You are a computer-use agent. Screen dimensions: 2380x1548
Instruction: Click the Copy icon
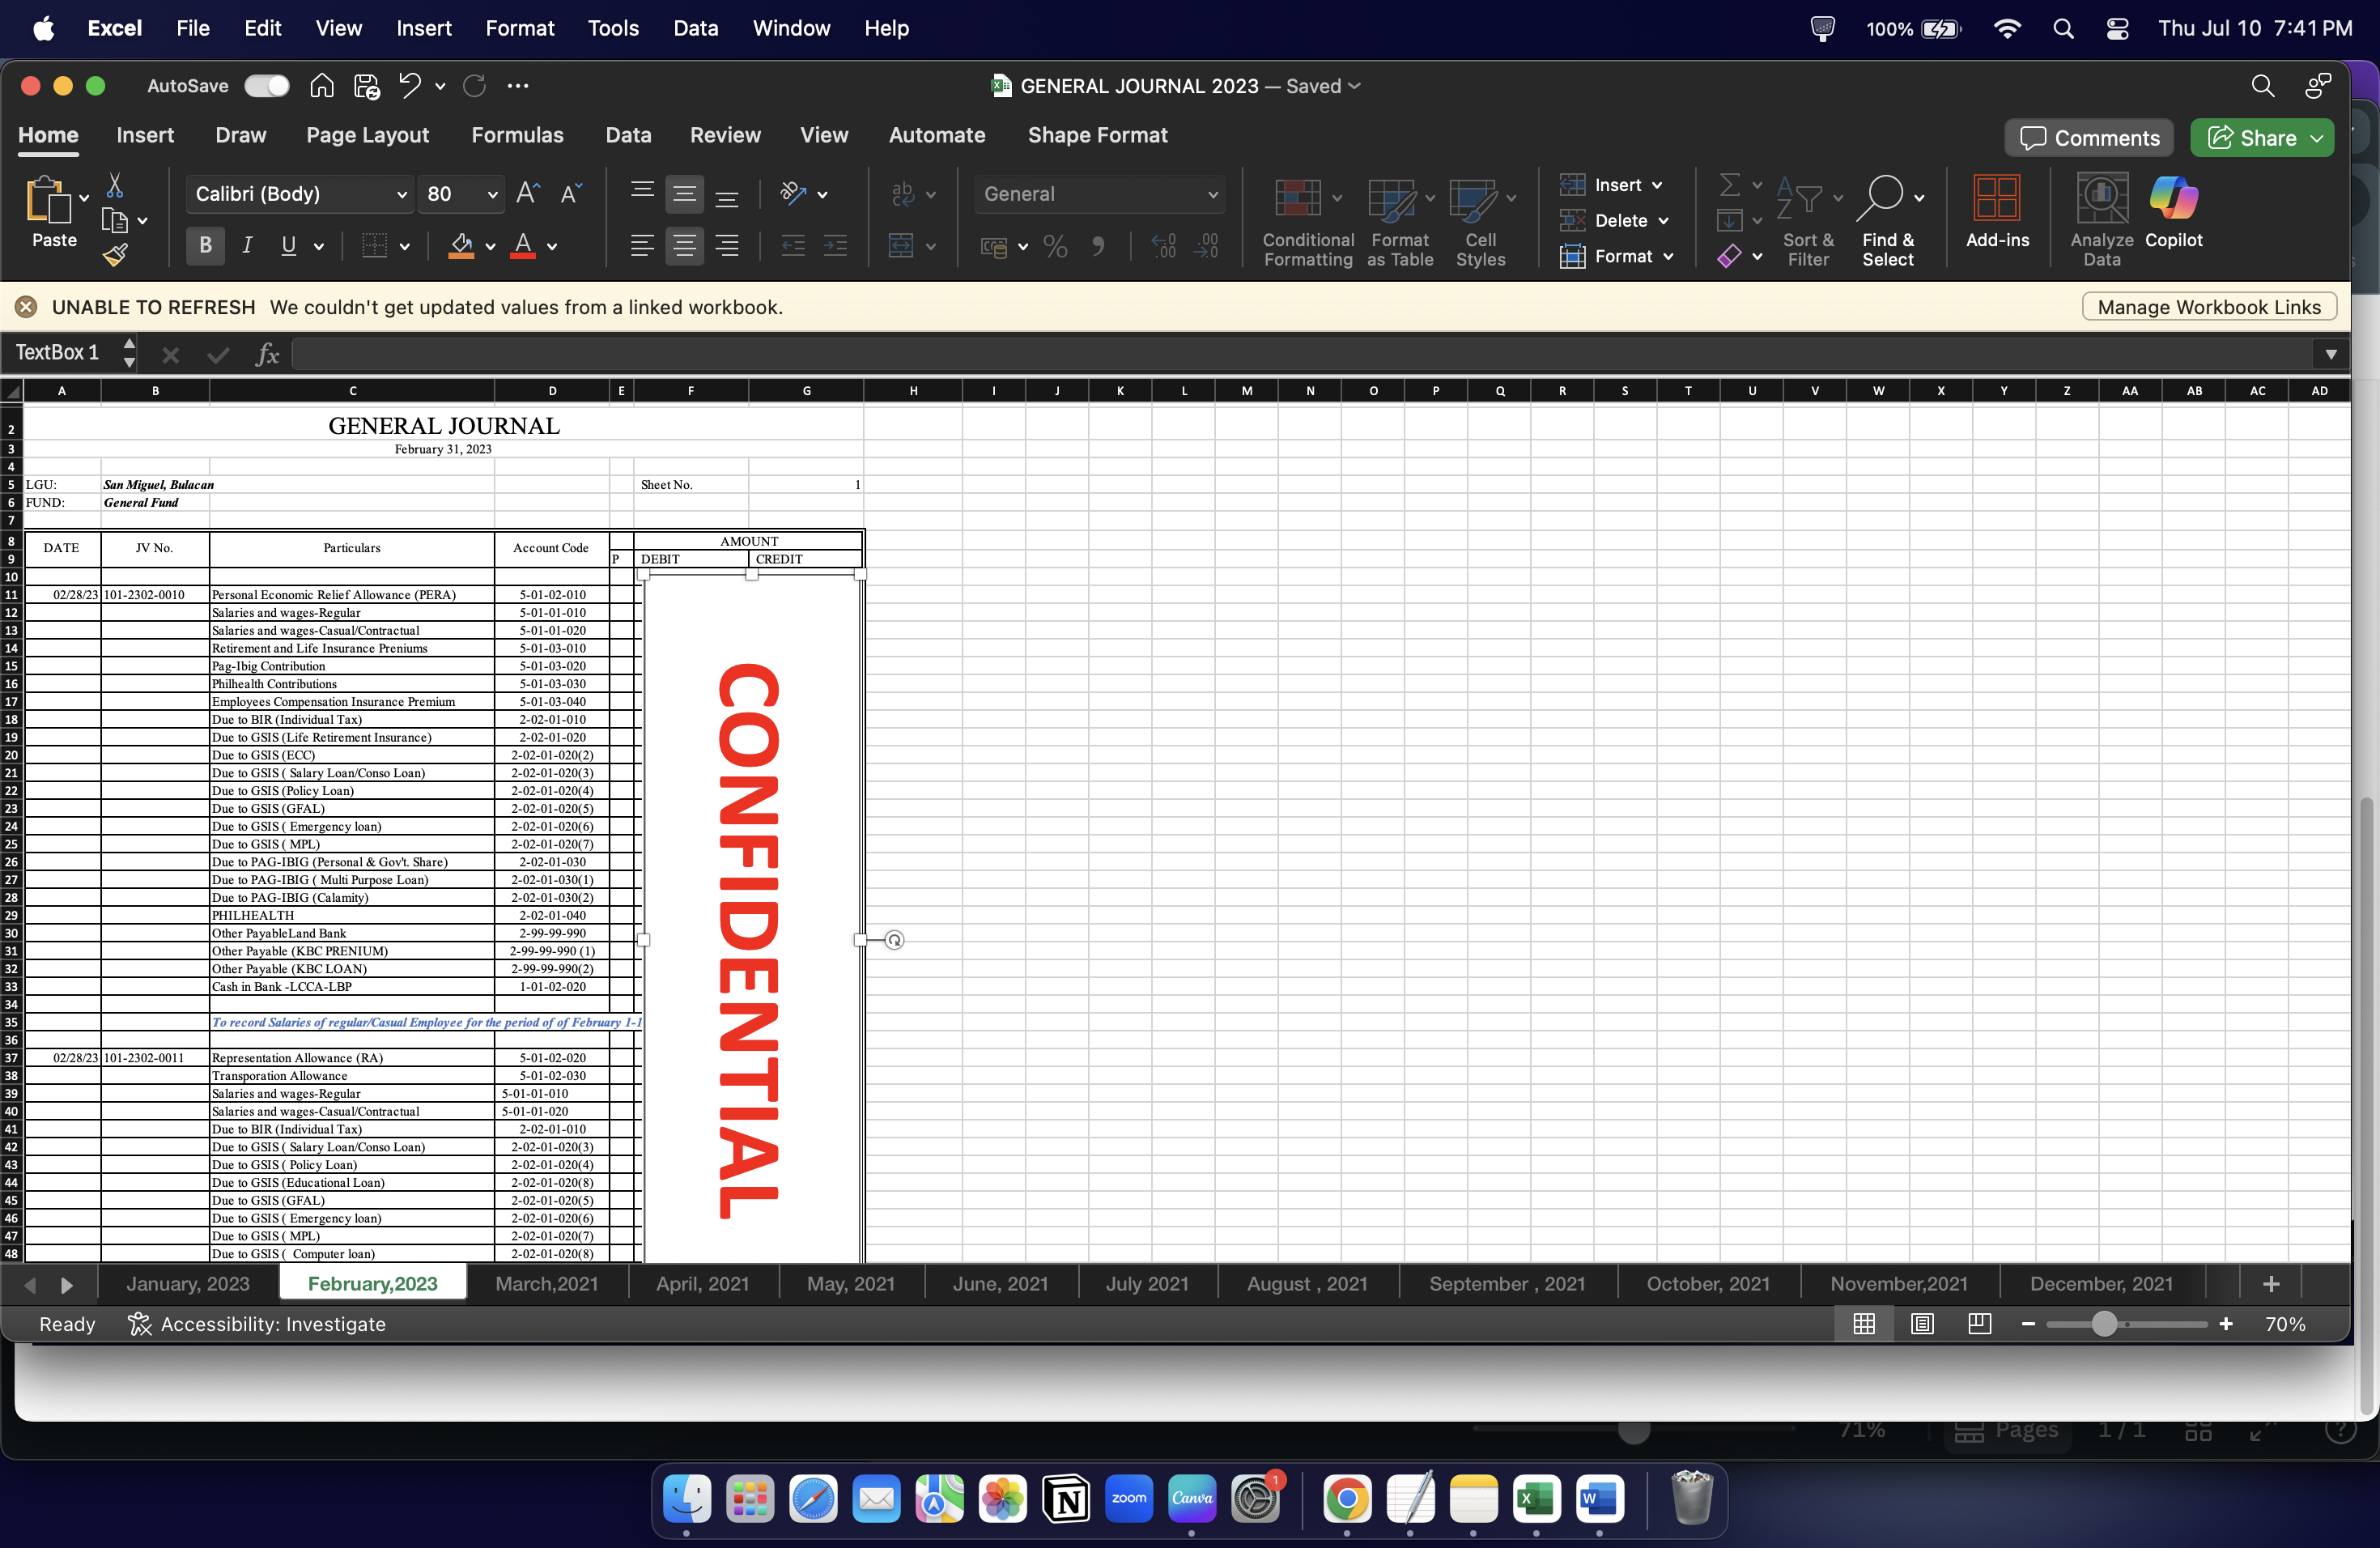click(x=115, y=220)
